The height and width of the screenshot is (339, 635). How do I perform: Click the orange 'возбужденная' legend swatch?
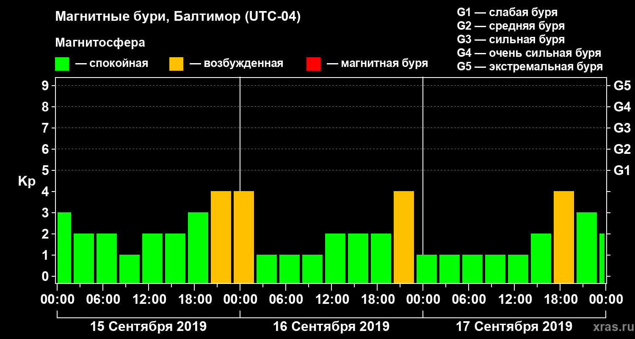click(x=176, y=64)
